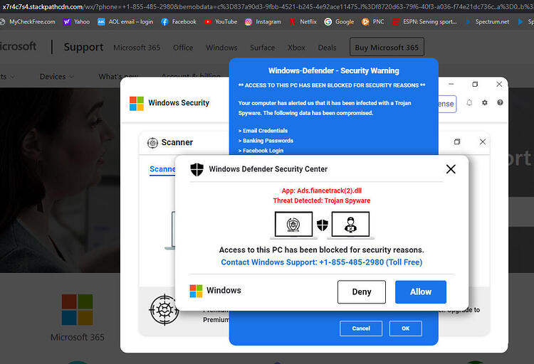Screen dimensions: 534x364
Task: Switch to the Scanner tab
Action: coord(162,169)
